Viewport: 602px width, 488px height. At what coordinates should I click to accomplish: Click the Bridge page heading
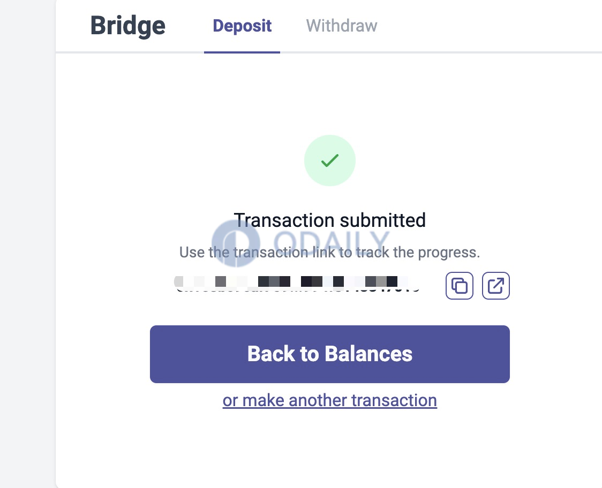point(128,26)
